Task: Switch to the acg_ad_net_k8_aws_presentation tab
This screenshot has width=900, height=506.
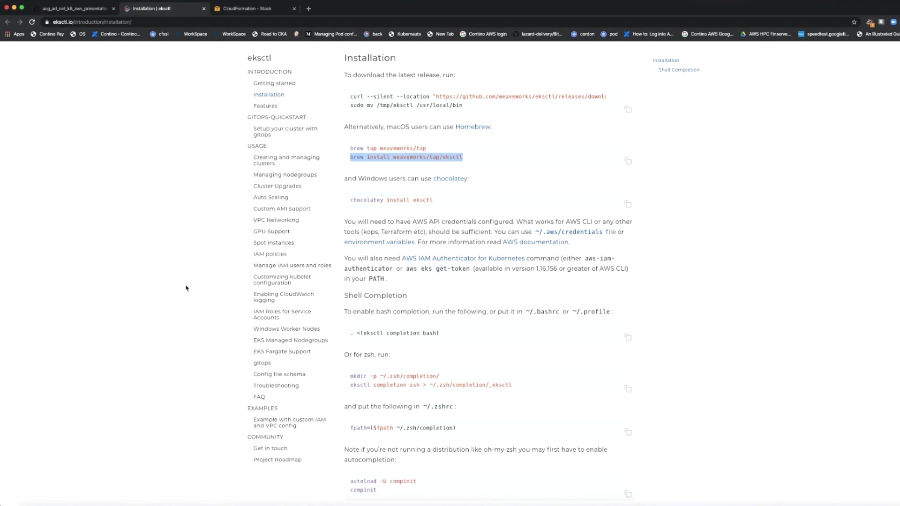Action: (74, 8)
